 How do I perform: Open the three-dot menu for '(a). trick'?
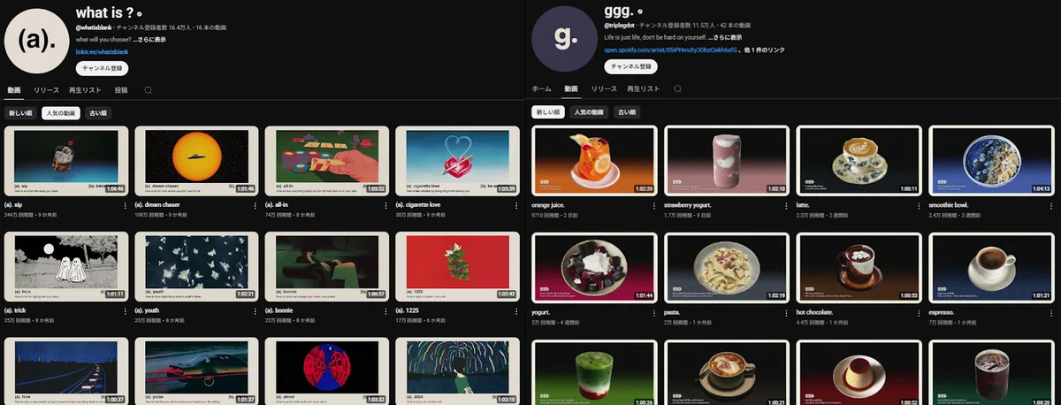[x=127, y=311]
